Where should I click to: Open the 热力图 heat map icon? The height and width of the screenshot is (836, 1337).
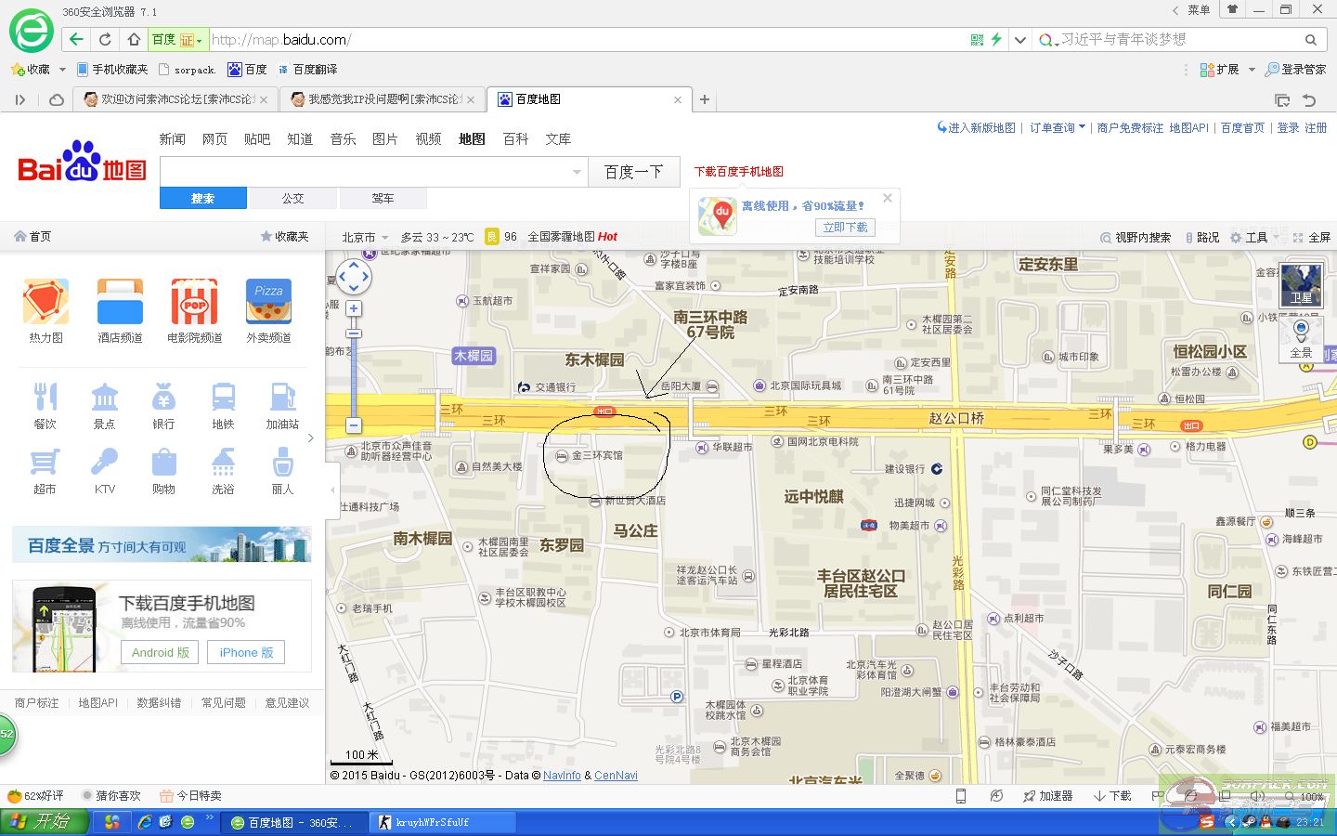tap(45, 302)
